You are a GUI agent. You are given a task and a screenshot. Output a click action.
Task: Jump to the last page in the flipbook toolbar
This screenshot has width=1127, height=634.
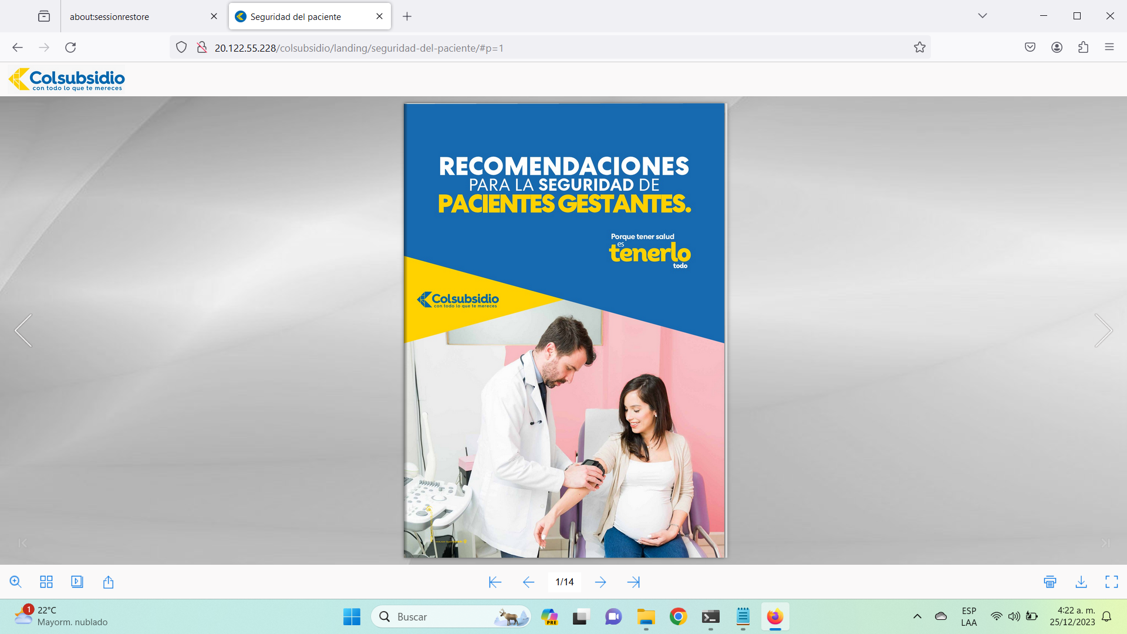point(633,582)
